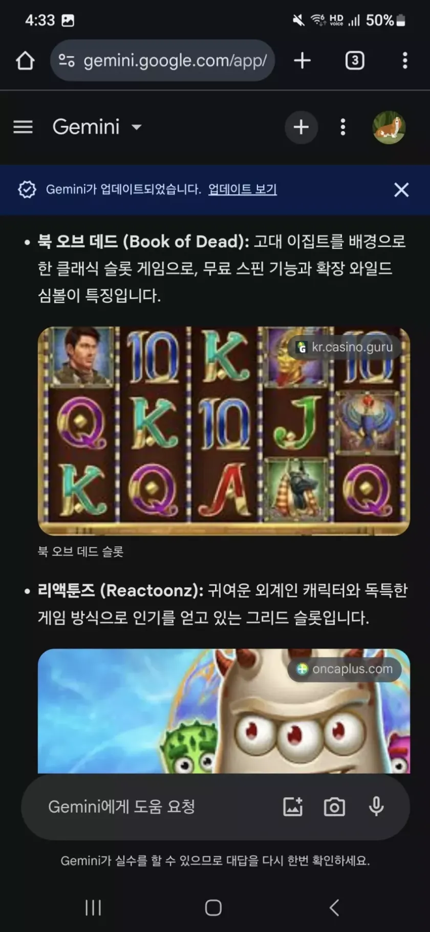Expand the Gemini model dropdown arrow

136,127
